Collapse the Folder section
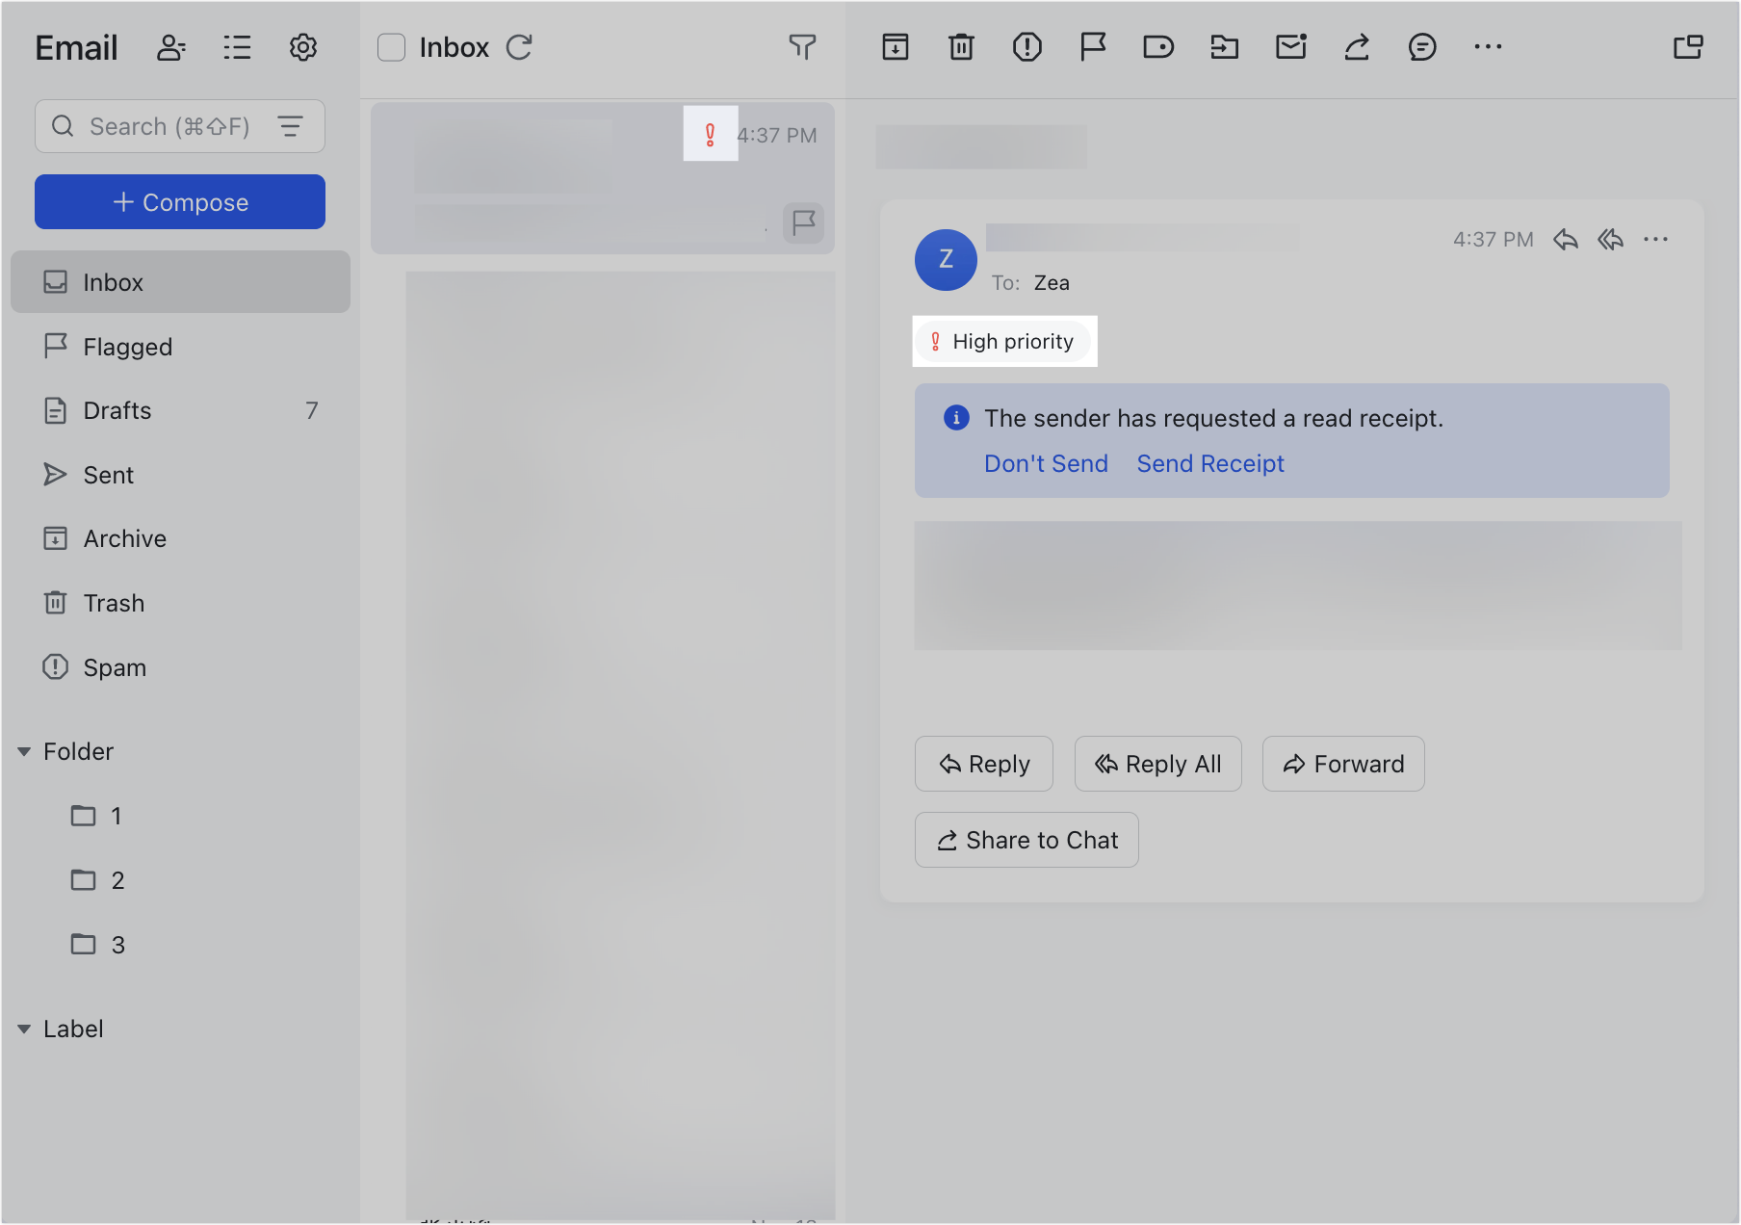The width and height of the screenshot is (1741, 1225). (x=24, y=751)
